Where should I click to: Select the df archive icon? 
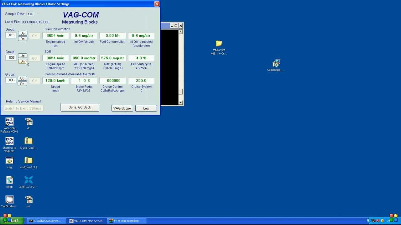[29, 123]
